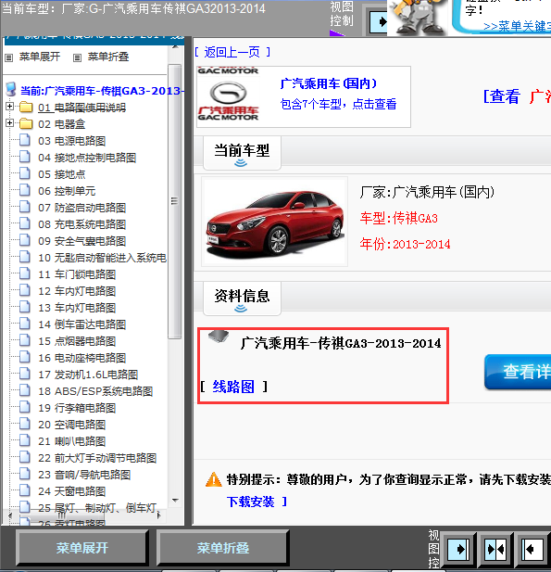This screenshot has height=572, width=551.
Task: Click the 当前车型 tab header
Action: pos(242,153)
